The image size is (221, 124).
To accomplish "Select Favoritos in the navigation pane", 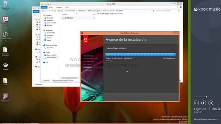I will [48, 15].
